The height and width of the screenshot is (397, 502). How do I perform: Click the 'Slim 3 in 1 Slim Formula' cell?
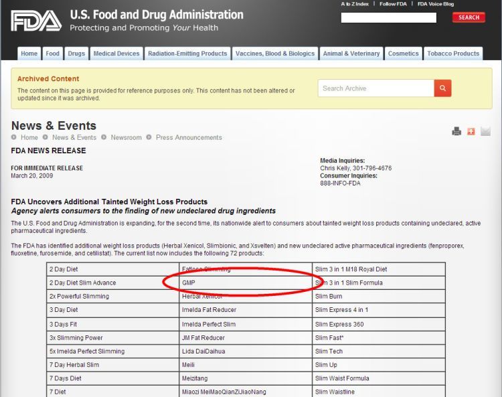[379, 283]
